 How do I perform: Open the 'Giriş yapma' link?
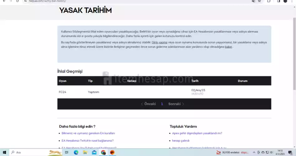[159, 42]
